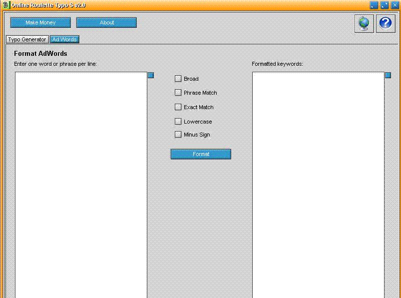The height and width of the screenshot is (298, 401).
Task: Click inside the Formatted keywords output box
Action: [319, 185]
